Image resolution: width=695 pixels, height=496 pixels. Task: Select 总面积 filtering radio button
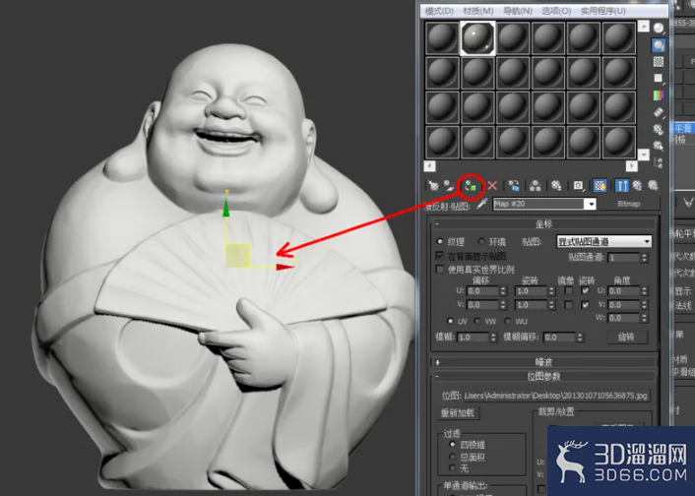[x=452, y=456]
